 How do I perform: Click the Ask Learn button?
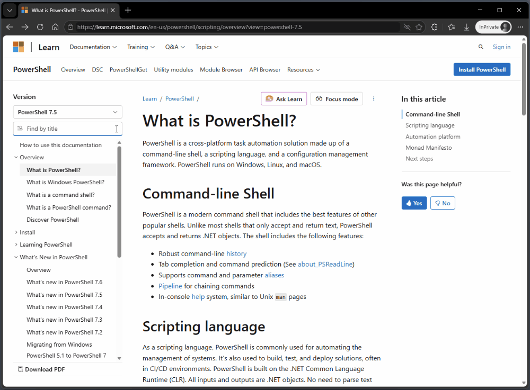click(284, 99)
